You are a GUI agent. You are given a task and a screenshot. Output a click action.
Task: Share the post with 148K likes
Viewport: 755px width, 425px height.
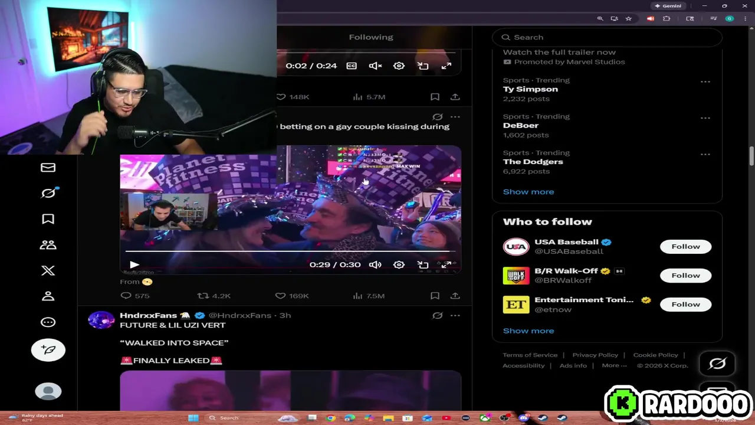click(455, 97)
